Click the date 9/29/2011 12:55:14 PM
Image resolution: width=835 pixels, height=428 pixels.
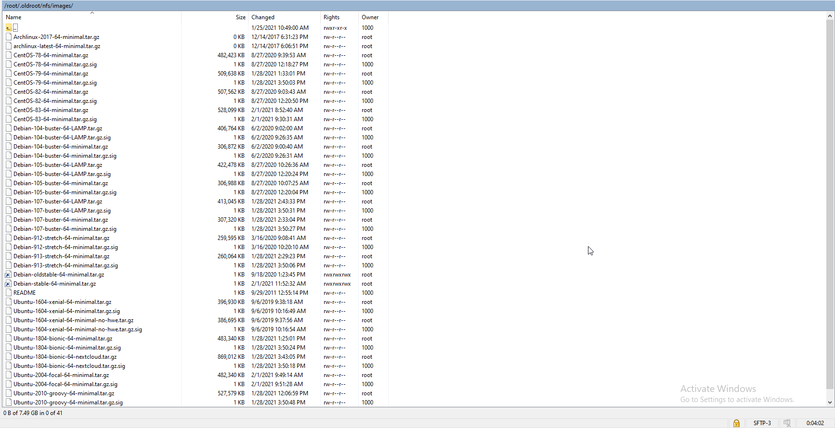click(280, 293)
